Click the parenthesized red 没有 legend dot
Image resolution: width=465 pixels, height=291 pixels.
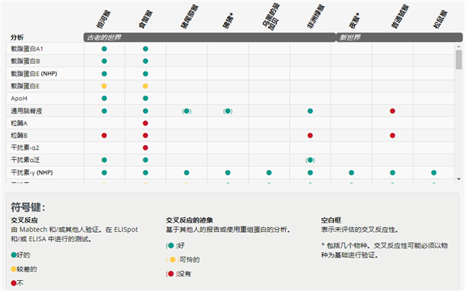click(170, 274)
